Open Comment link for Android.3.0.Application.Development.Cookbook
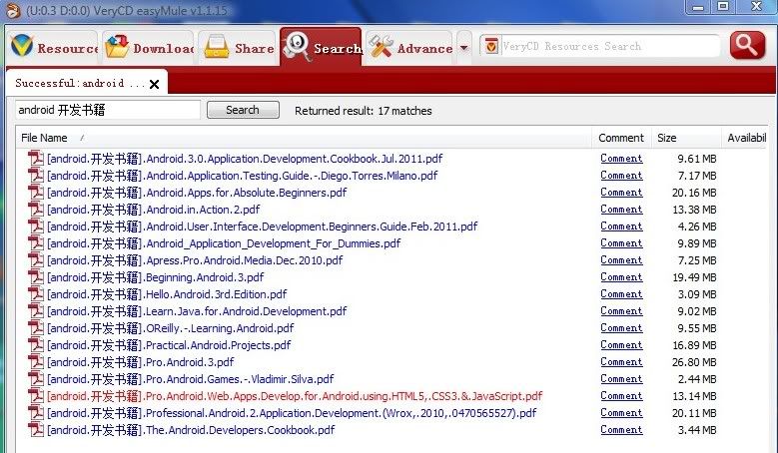The width and height of the screenshot is (778, 453). pyautogui.click(x=621, y=158)
